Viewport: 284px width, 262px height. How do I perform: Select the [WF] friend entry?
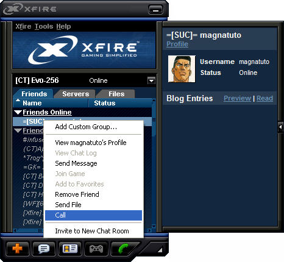(33, 204)
